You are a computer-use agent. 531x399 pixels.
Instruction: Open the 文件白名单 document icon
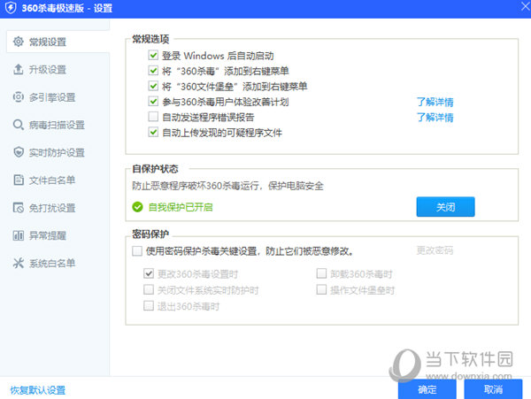pos(18,180)
